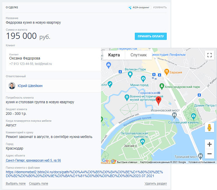The width and height of the screenshot is (217, 190).
Task: Click the Великан Парк marker icon
Action: coord(130,75)
